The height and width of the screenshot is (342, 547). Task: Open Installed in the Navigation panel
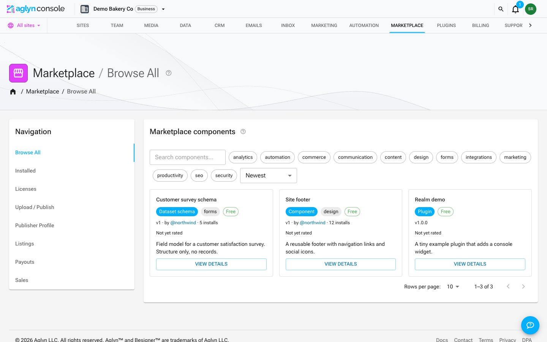[71, 171]
